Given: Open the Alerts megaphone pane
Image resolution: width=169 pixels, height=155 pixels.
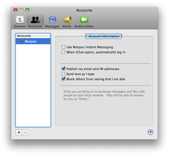Looking at the screenshot, I should click(67, 22).
